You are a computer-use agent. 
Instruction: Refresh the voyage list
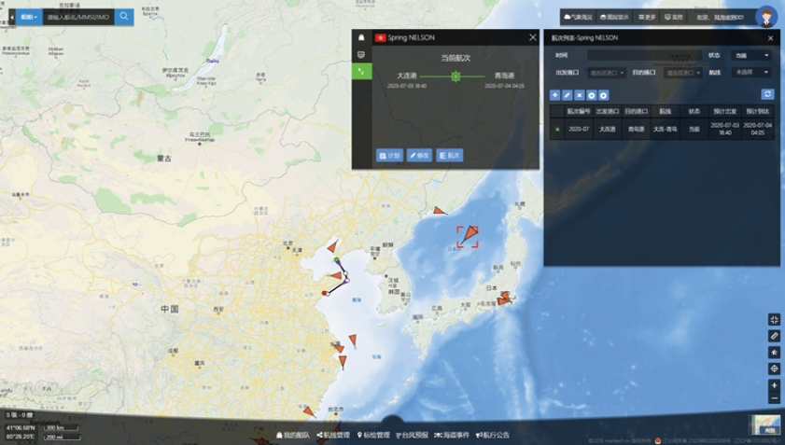tap(767, 94)
